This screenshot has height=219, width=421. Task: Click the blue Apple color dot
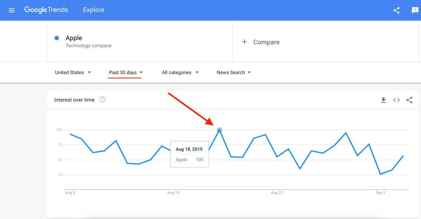(57, 38)
